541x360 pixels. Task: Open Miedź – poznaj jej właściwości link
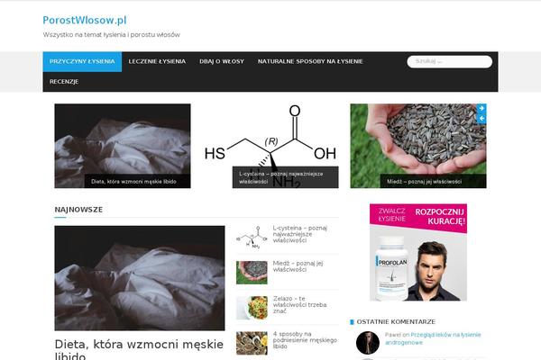pos(298,266)
